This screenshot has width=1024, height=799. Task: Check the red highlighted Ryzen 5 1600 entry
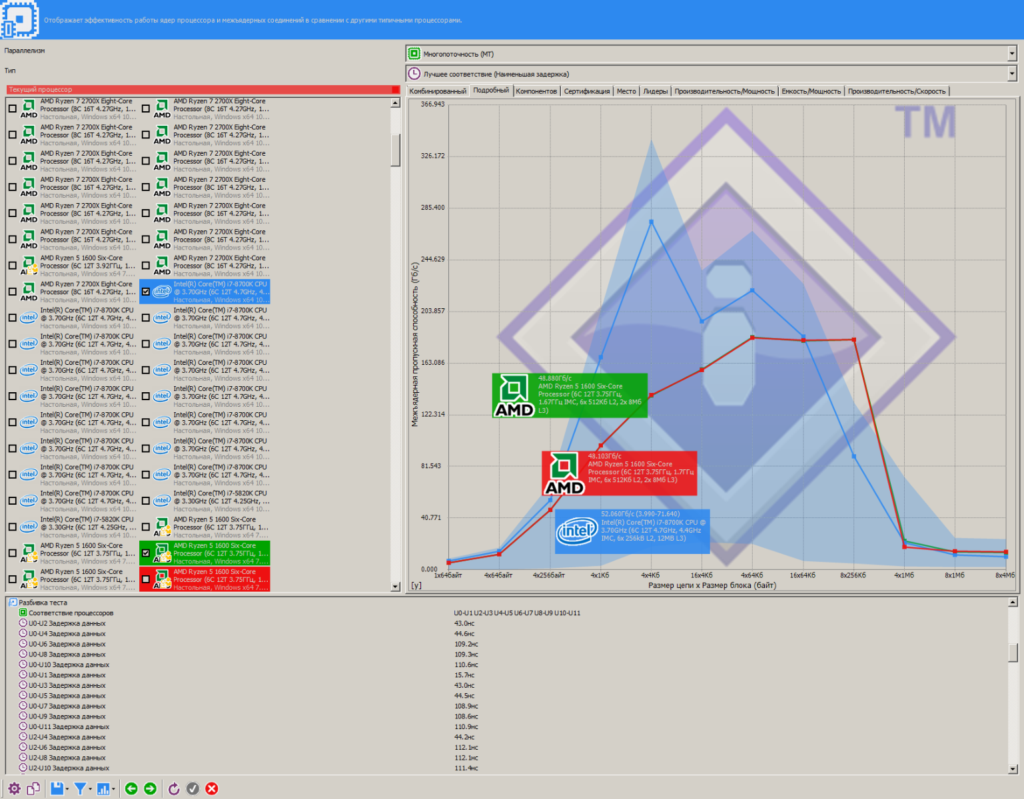pyautogui.click(x=146, y=579)
